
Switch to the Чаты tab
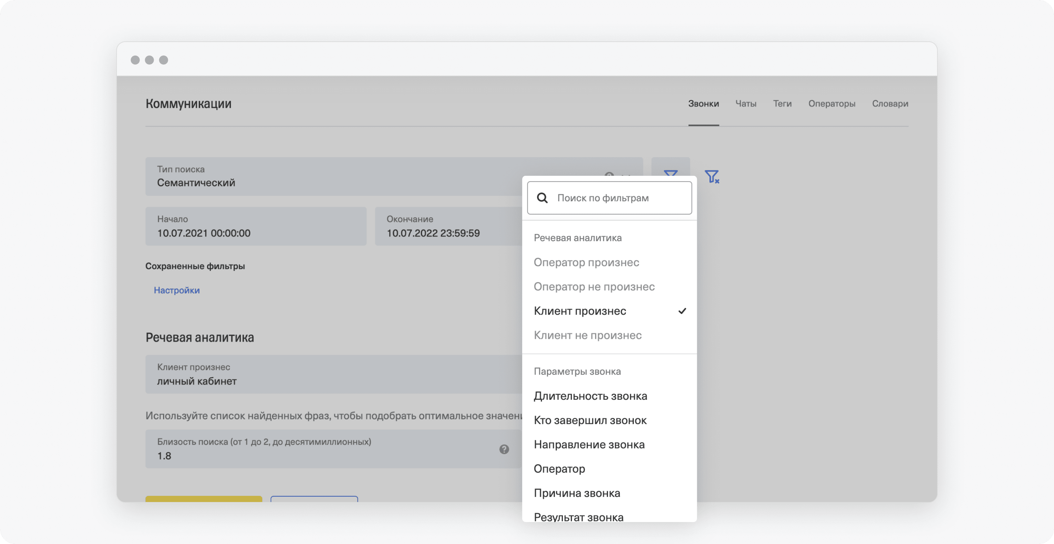click(x=746, y=104)
